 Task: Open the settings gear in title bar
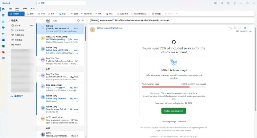228,3
